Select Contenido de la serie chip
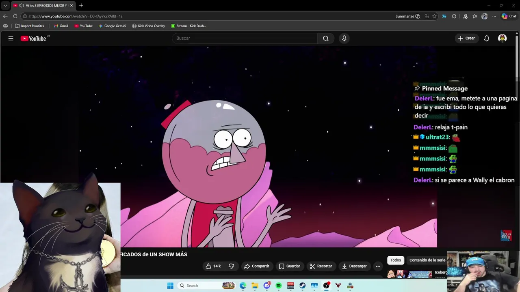The image size is (520, 292). pos(427,260)
